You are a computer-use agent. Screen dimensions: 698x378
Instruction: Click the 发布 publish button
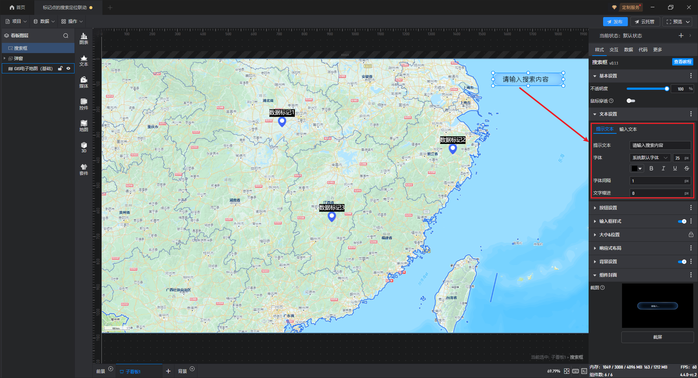pos(615,22)
